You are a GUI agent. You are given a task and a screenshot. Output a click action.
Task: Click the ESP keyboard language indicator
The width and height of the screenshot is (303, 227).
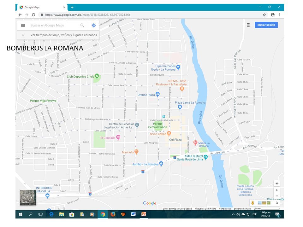coord(254,214)
